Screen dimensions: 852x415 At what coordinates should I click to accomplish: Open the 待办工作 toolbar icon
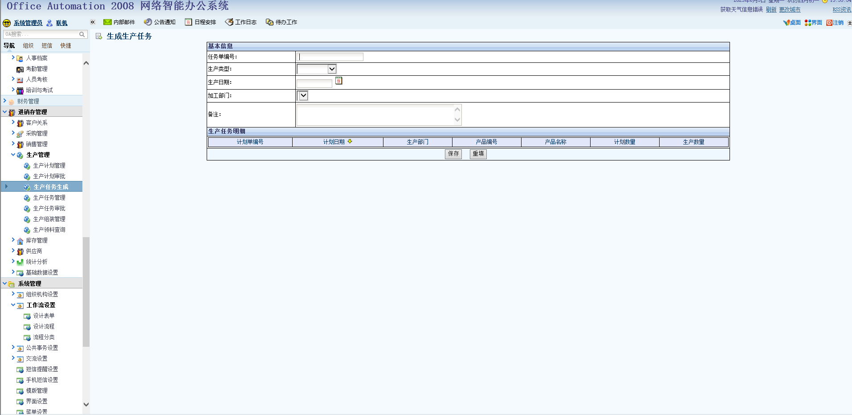pos(269,22)
